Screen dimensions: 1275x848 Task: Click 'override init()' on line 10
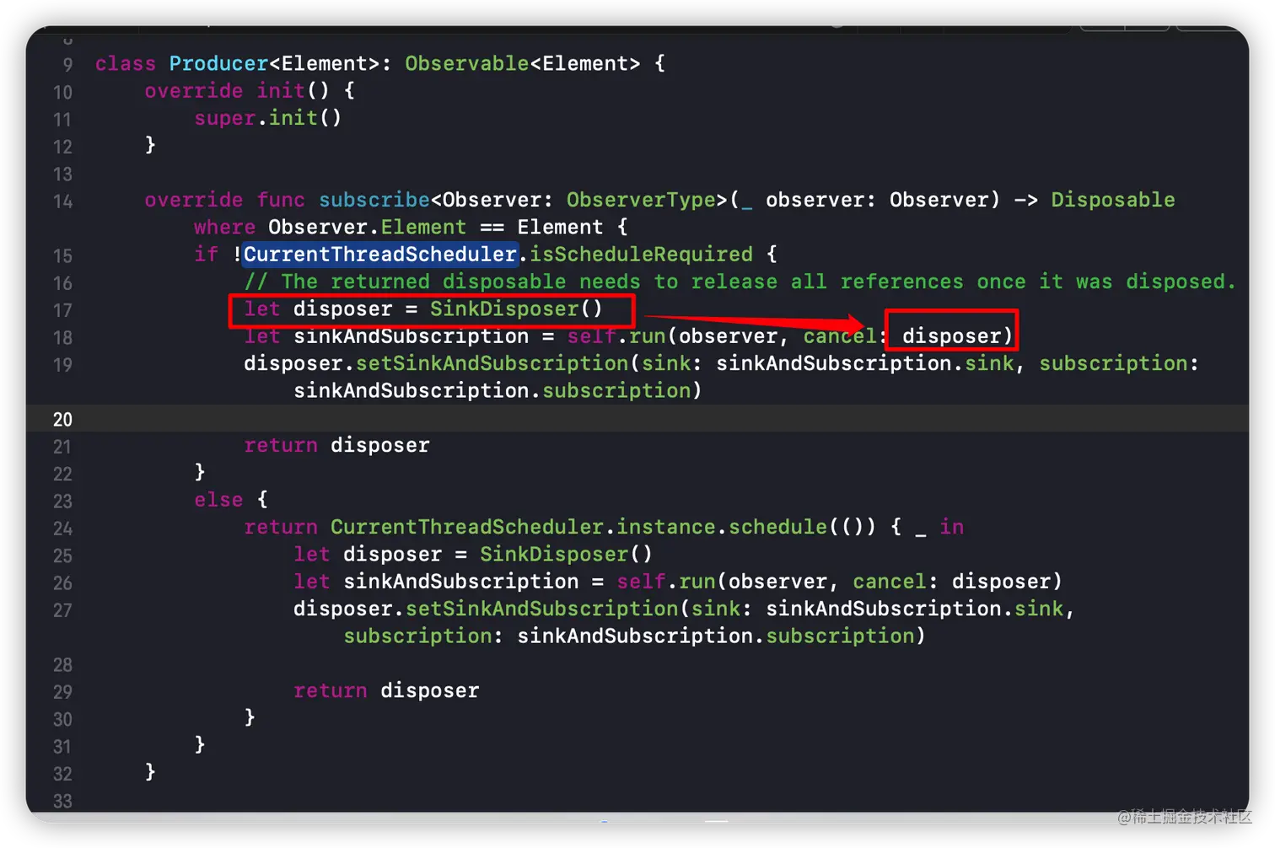237,90
